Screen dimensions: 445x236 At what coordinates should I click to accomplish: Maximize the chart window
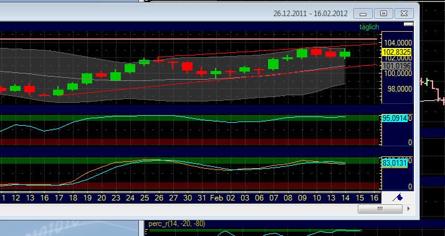(x=383, y=13)
